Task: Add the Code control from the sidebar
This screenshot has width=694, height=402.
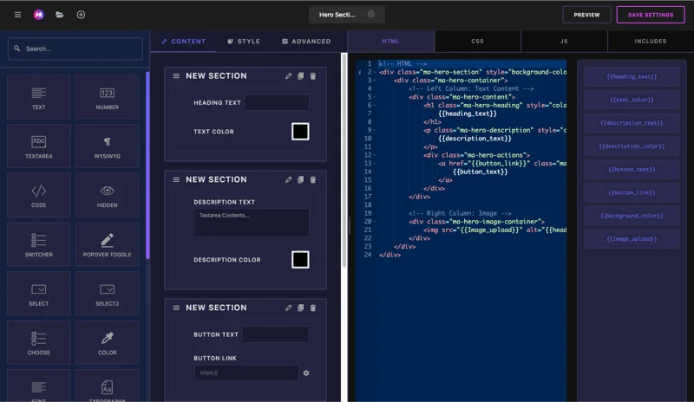Action: (x=39, y=195)
